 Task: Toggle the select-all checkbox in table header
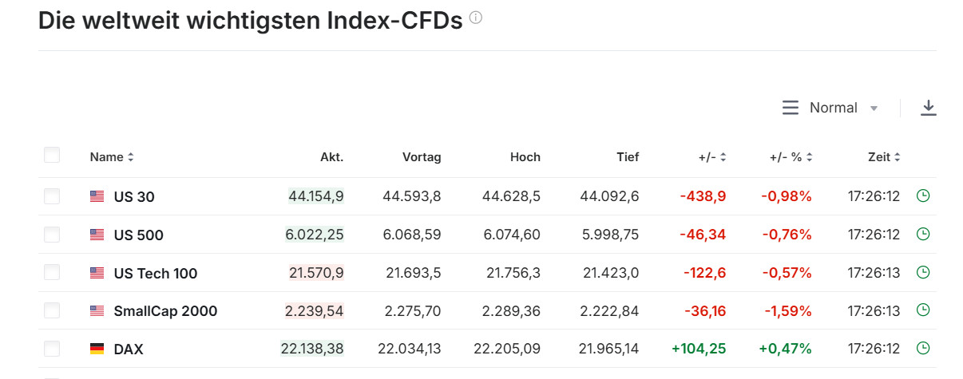(52, 155)
